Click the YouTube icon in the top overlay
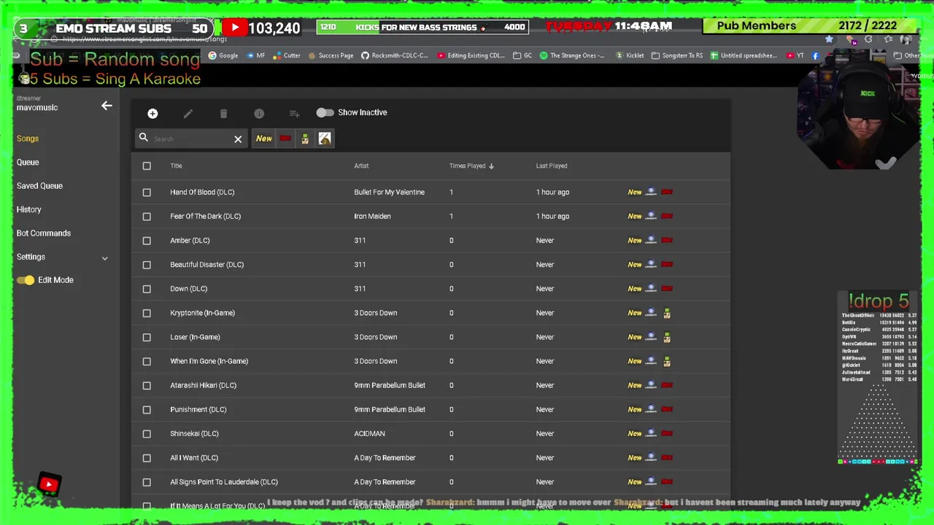 click(234, 28)
